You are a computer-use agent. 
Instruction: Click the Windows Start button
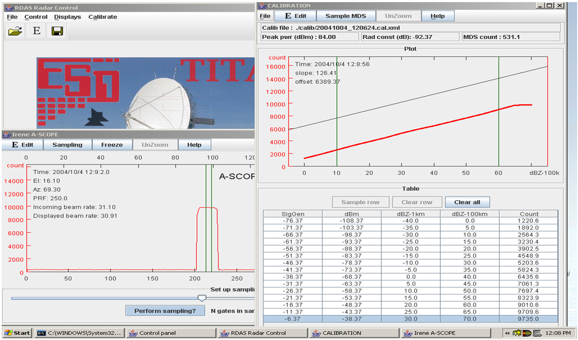[17, 333]
